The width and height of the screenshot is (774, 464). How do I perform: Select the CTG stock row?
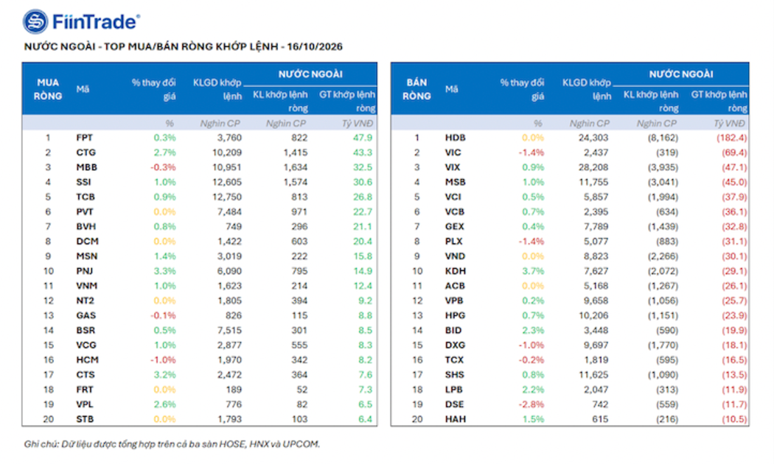(200, 152)
